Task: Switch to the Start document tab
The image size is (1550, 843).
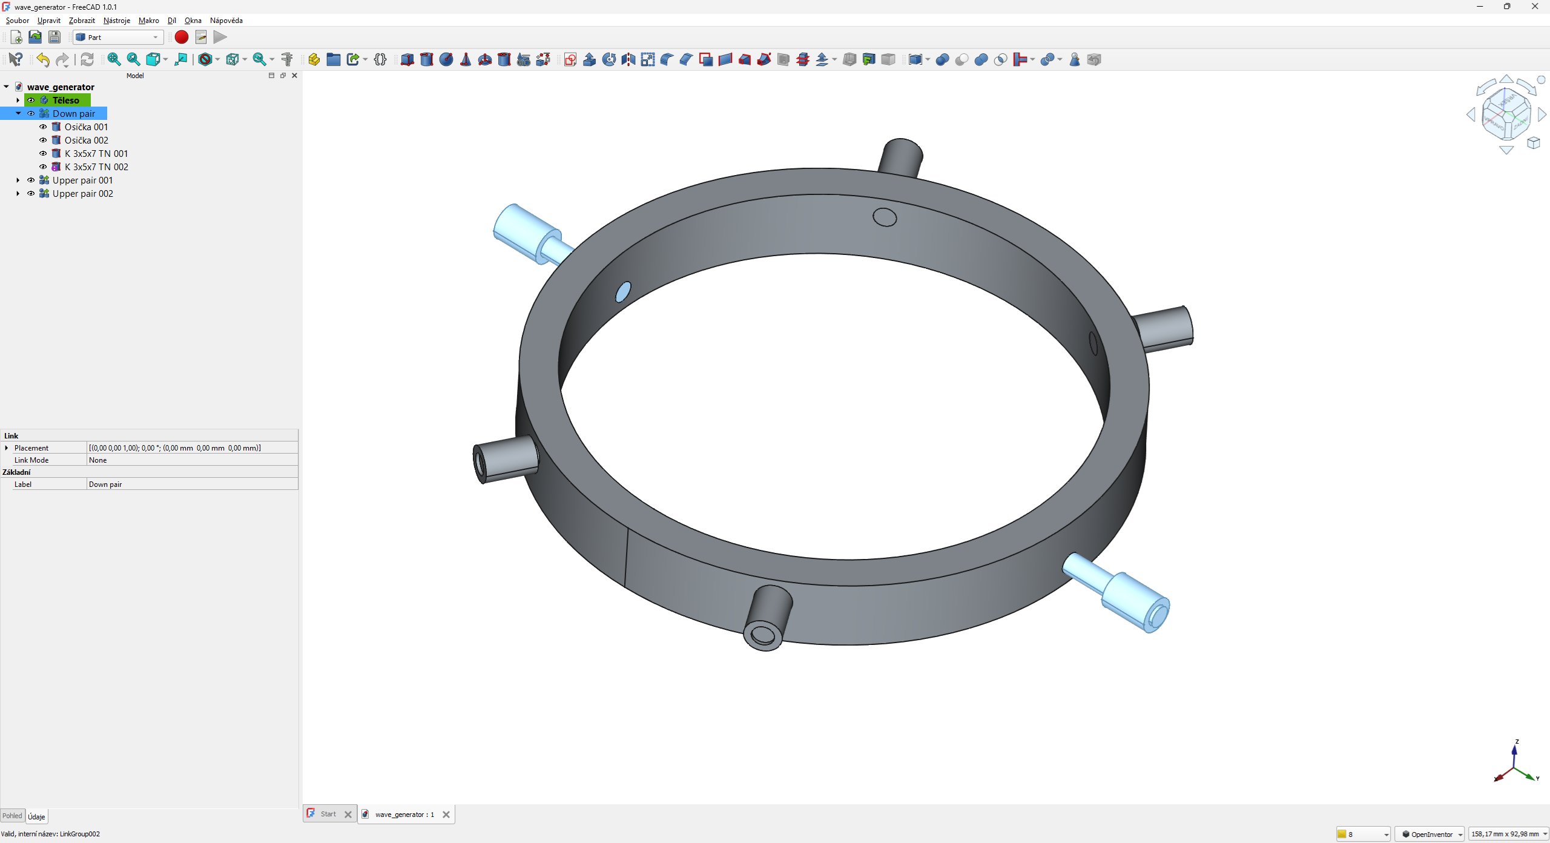Action: [x=328, y=814]
